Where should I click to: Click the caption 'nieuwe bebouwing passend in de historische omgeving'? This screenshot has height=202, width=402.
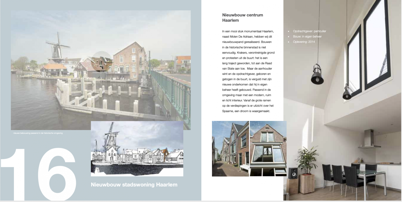click(38, 133)
